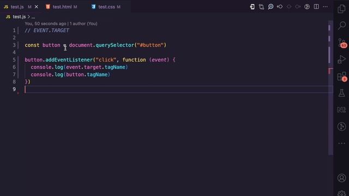Open the Run and Debug view
The width and height of the screenshot is (349, 196).
341,59
